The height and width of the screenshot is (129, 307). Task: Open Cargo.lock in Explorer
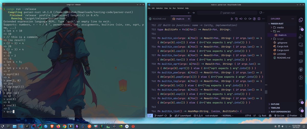[x=282, y=46]
